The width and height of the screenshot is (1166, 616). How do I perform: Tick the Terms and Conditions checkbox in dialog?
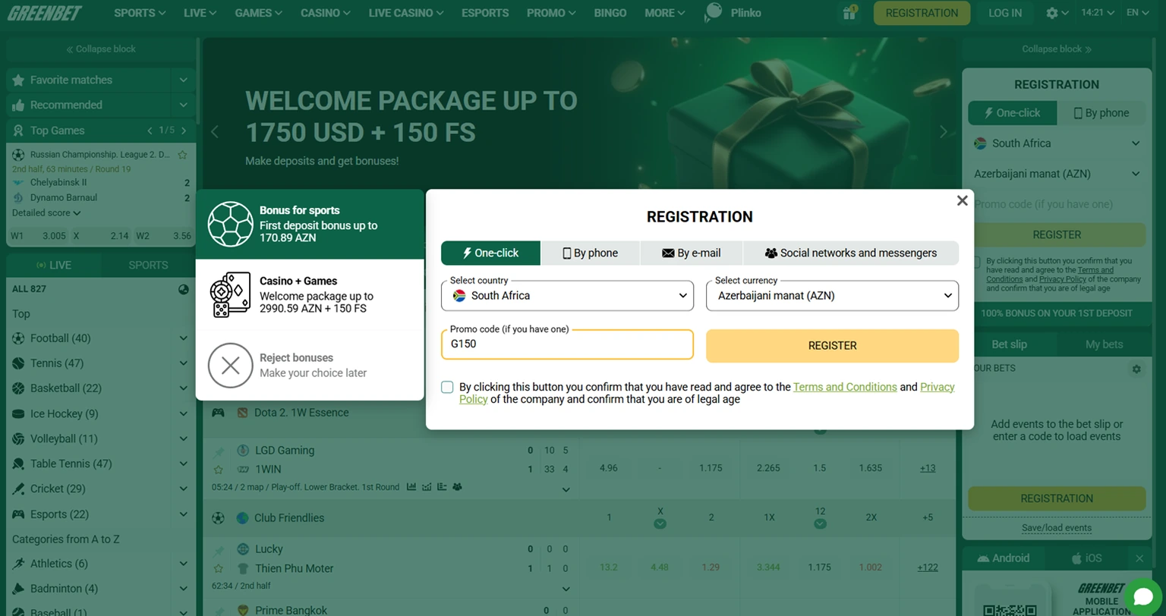coord(447,387)
